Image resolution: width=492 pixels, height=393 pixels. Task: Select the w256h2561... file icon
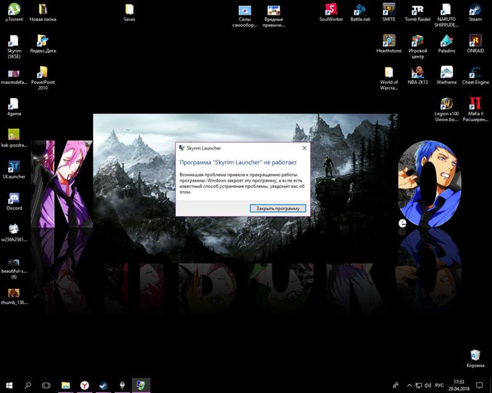(x=14, y=233)
